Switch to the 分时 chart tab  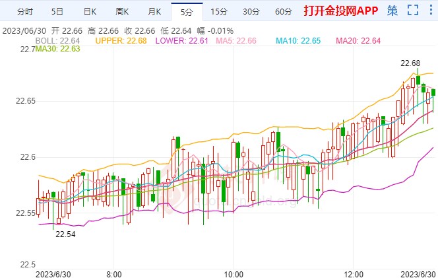coord(25,12)
